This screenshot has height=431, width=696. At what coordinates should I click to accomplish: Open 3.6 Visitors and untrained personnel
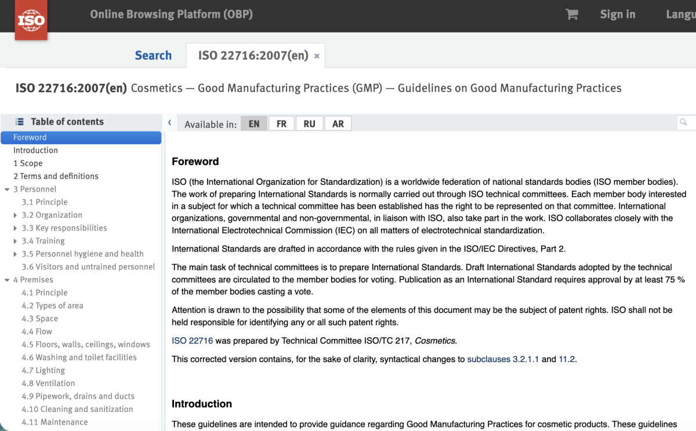coord(88,267)
